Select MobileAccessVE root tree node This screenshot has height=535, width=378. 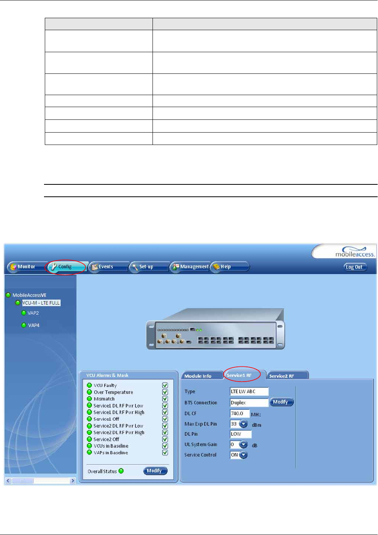click(x=29, y=295)
